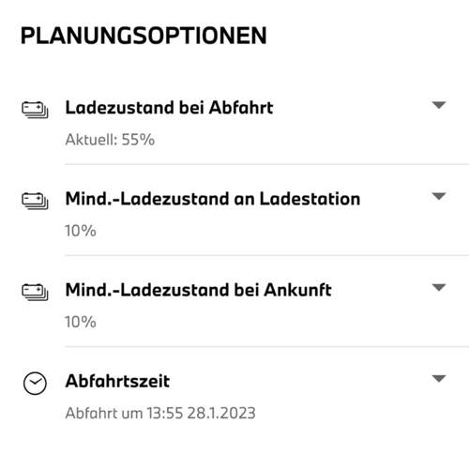Click the divider line above Abfahrtszeit
This screenshot has height=453, width=469.
coord(267,346)
